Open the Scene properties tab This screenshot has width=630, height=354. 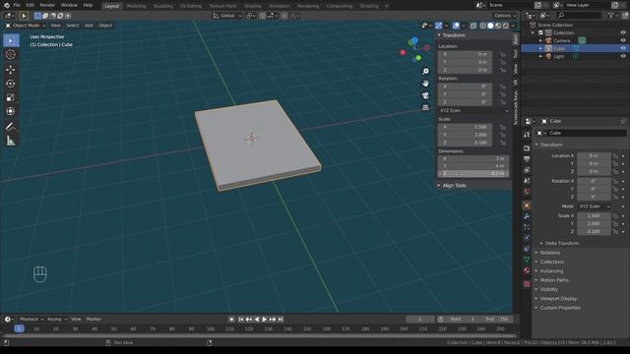527,181
